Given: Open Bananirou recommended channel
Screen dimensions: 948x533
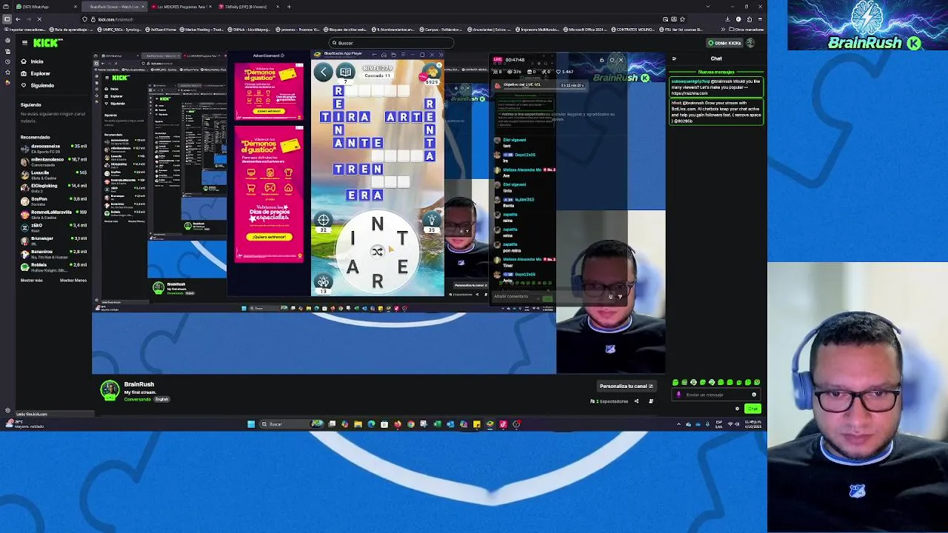Looking at the screenshot, I should tap(53, 254).
